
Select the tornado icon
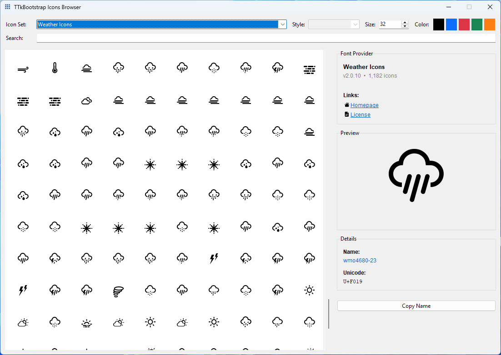click(x=119, y=290)
